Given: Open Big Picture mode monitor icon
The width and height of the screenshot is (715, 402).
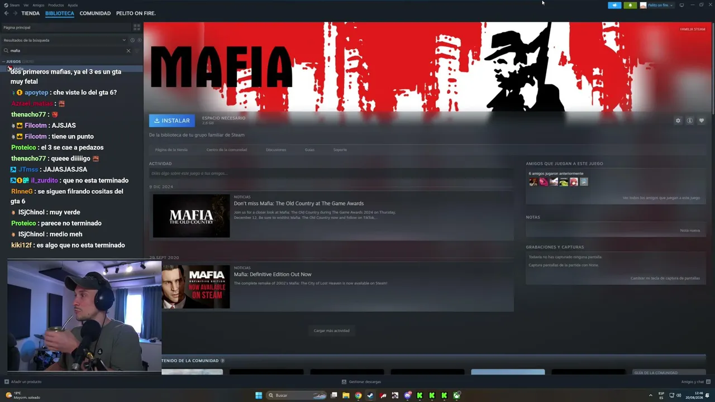Looking at the screenshot, I should tap(681, 5).
